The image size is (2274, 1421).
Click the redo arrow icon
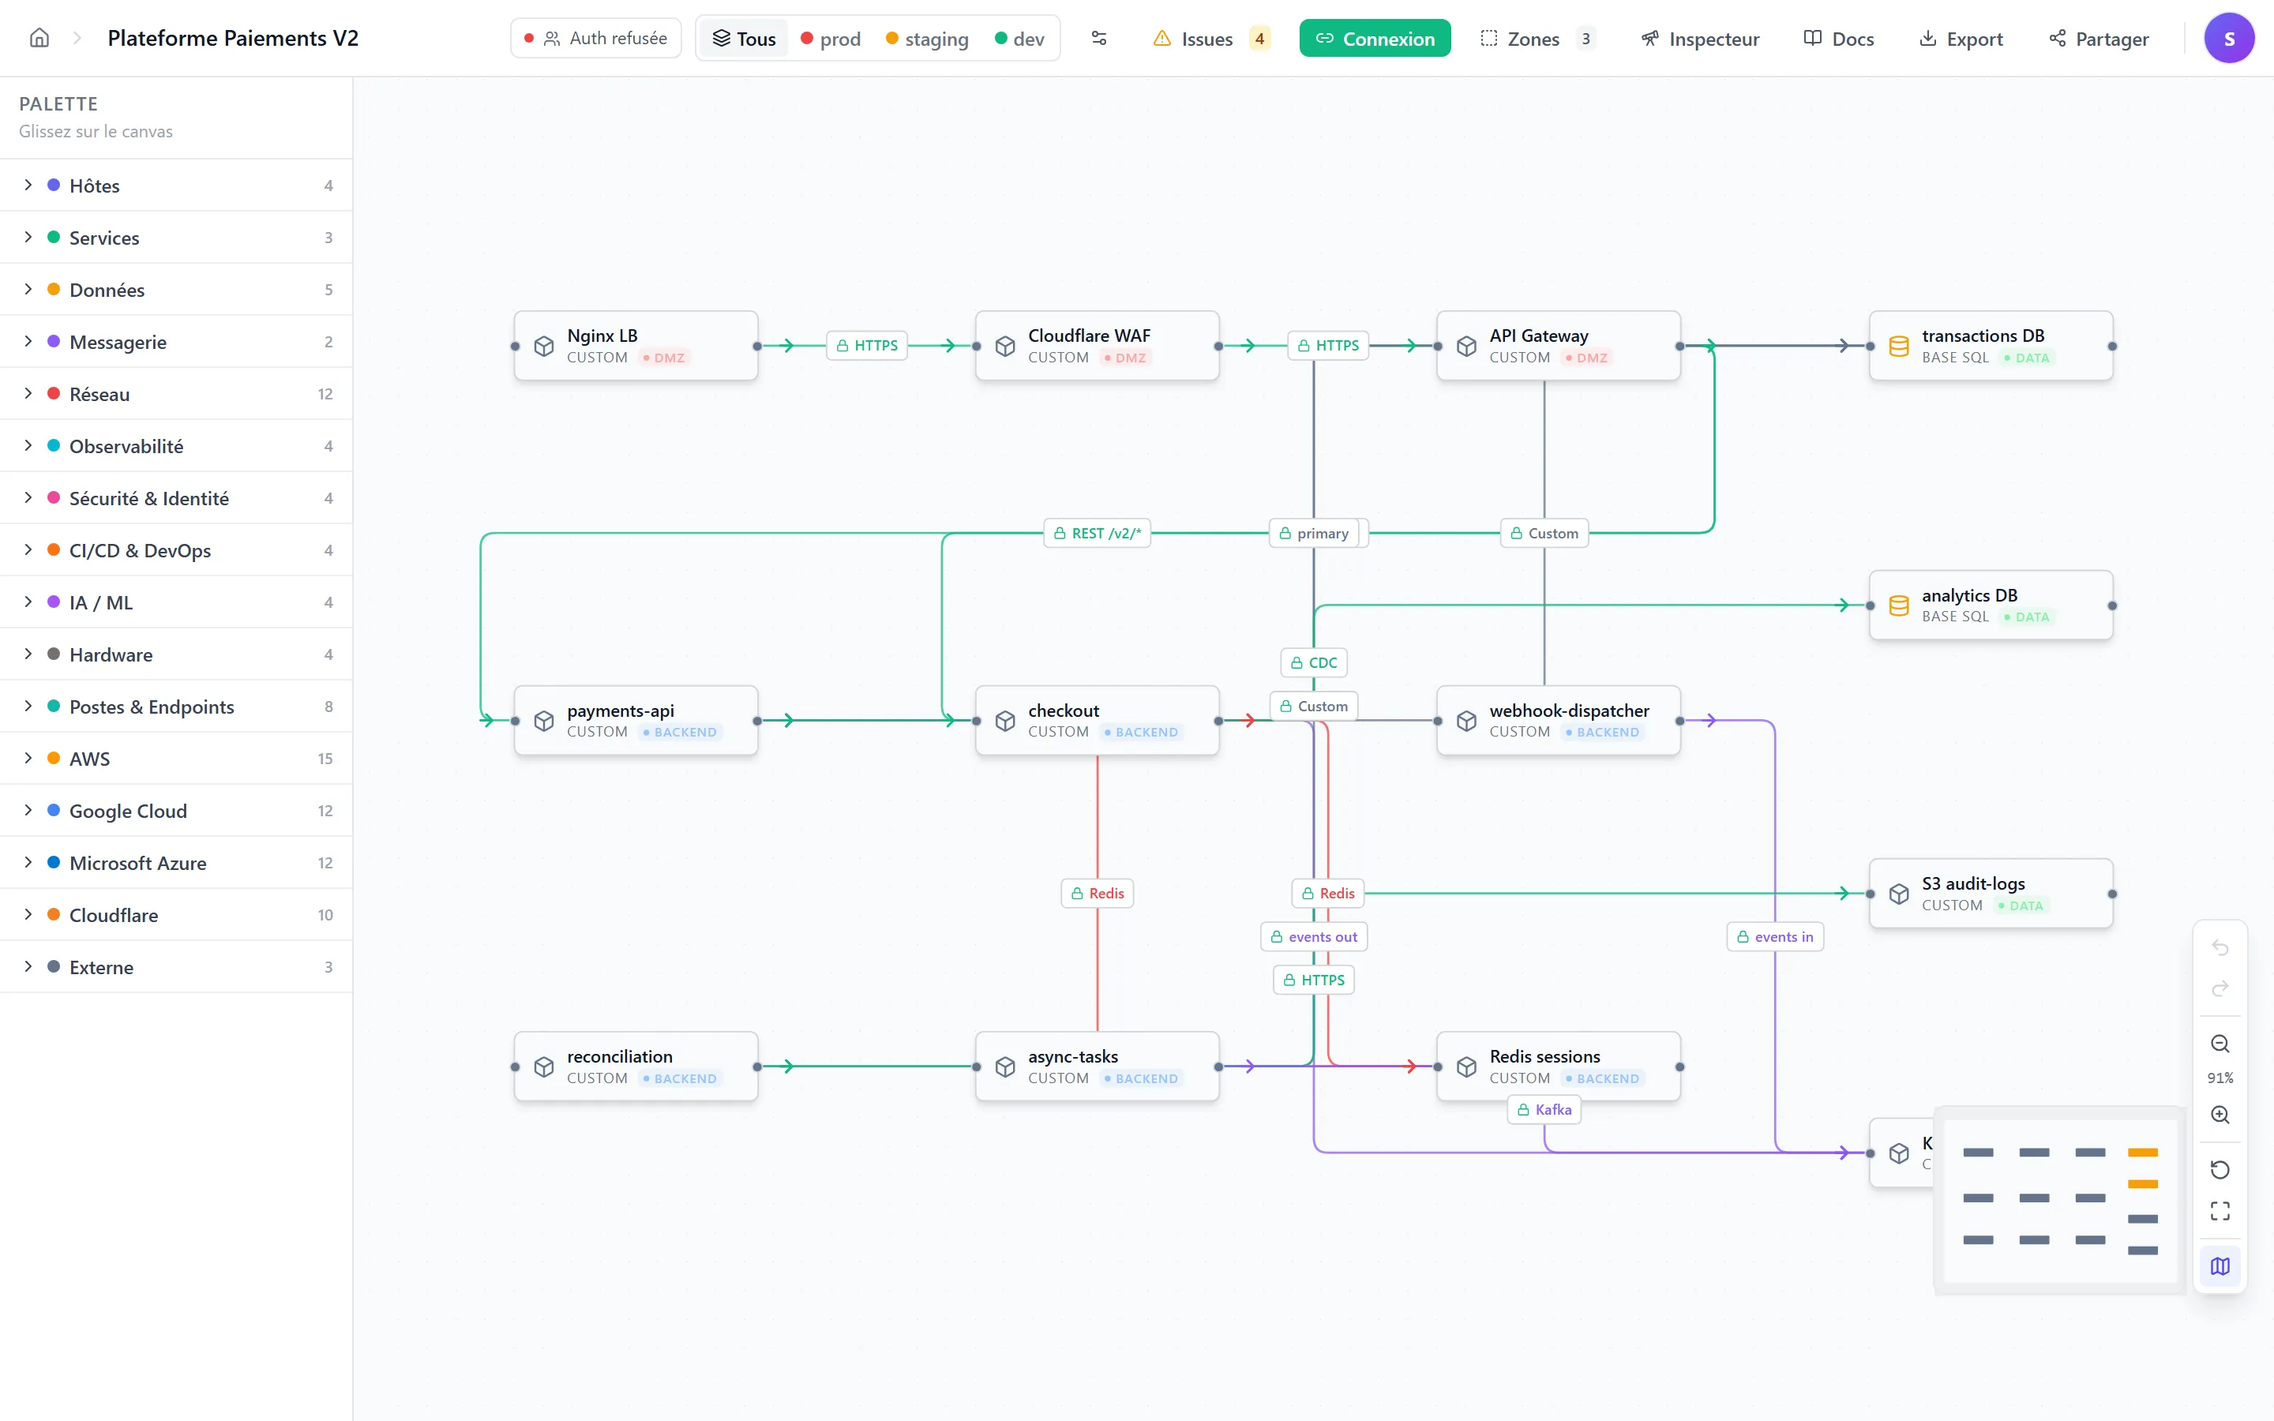[x=2220, y=988]
